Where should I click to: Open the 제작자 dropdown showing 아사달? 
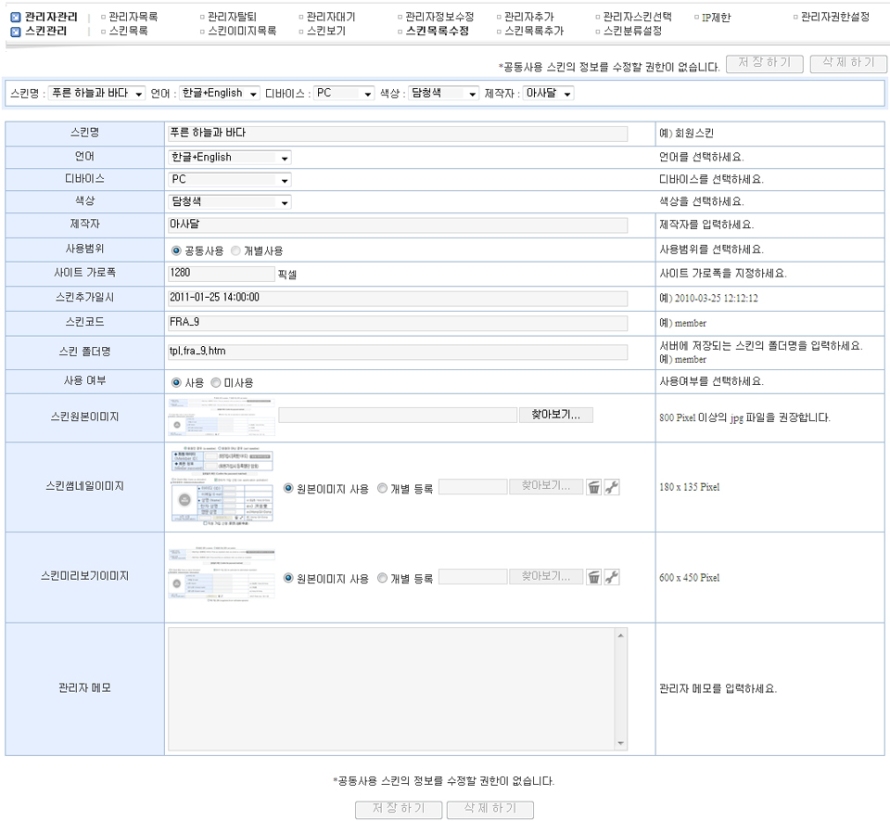(x=548, y=94)
